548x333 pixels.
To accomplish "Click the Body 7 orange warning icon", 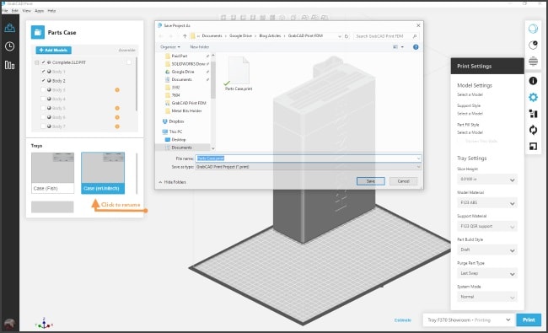I will (117, 126).
